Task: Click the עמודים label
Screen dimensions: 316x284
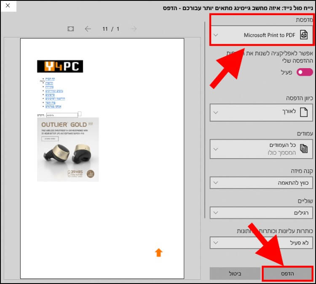Action: pyautogui.click(x=305, y=133)
